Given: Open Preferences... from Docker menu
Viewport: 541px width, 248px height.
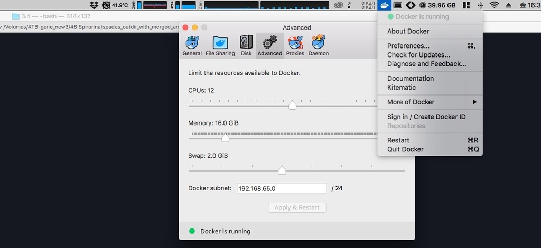Looking at the screenshot, I should pos(430,46).
